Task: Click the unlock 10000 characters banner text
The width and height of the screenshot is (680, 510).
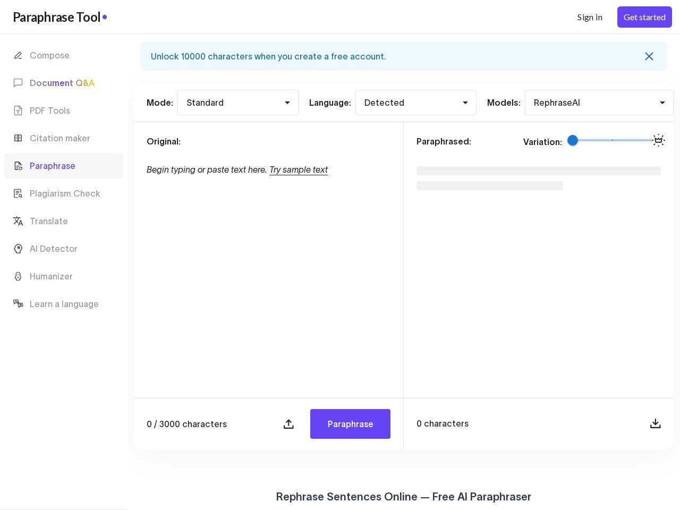Action: (268, 56)
